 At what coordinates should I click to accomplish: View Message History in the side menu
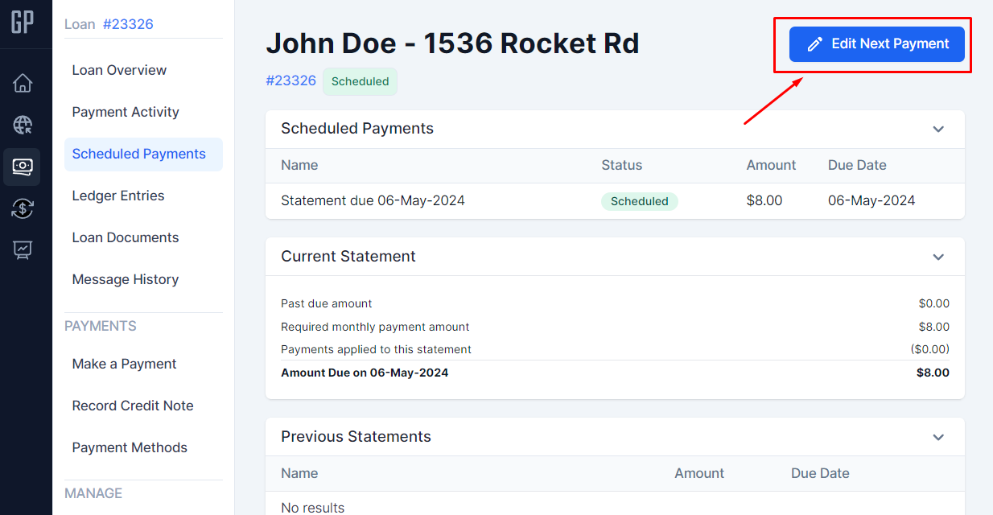click(x=126, y=279)
